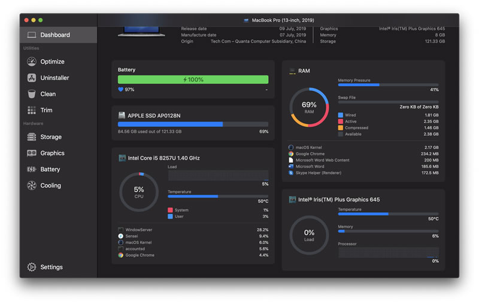The width and height of the screenshot is (479, 304).
Task: Select the Clean trash icon
Action: click(x=32, y=94)
